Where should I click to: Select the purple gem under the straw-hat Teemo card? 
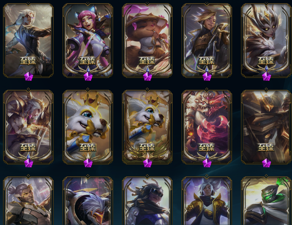[148, 77]
